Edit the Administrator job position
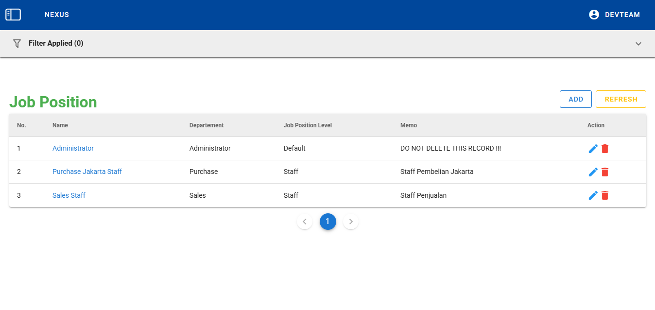655x310 pixels. point(593,149)
